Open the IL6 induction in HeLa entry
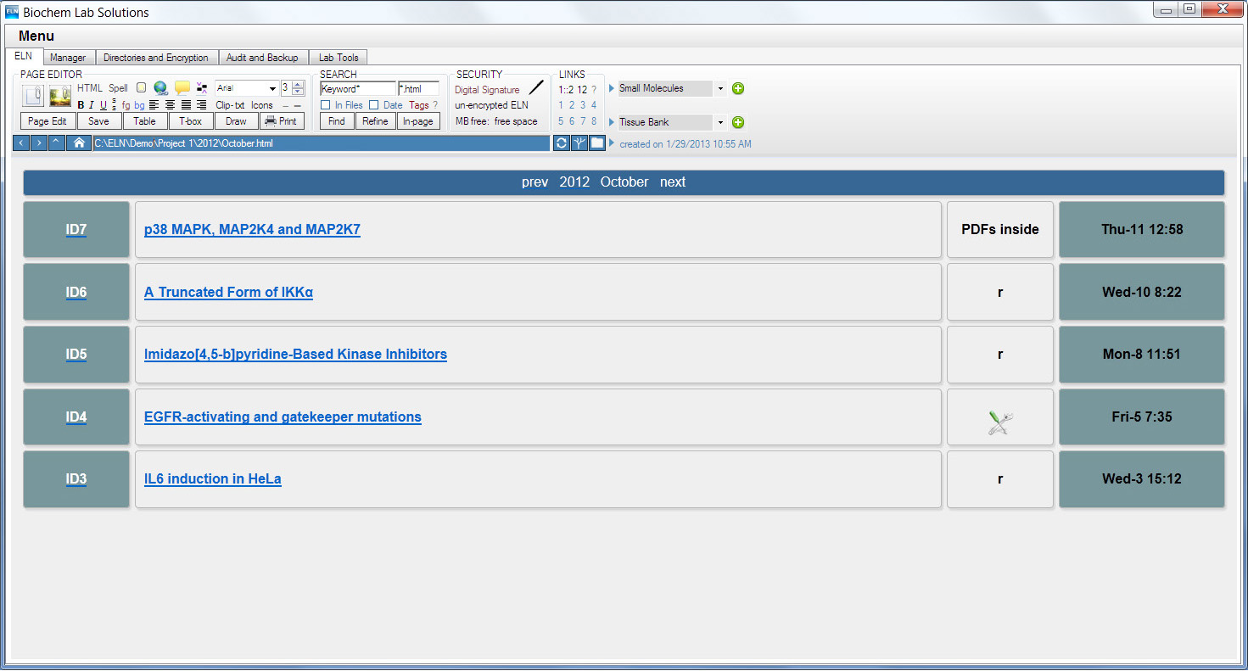Screen dimensions: 1248x671 tap(212, 479)
